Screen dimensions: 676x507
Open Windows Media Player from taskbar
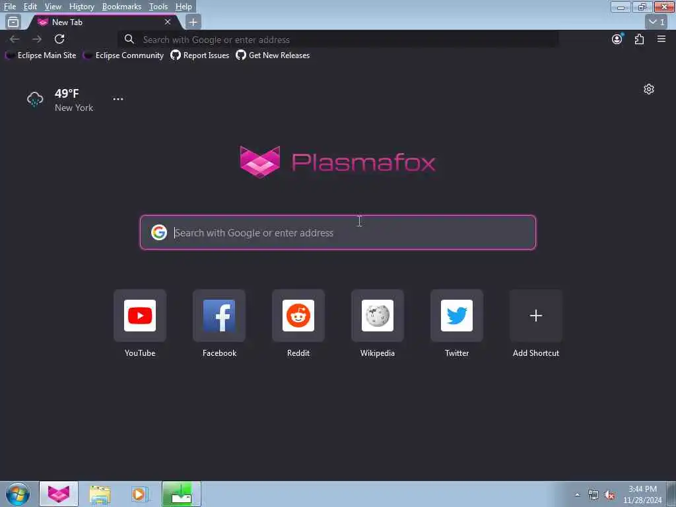tap(139, 494)
